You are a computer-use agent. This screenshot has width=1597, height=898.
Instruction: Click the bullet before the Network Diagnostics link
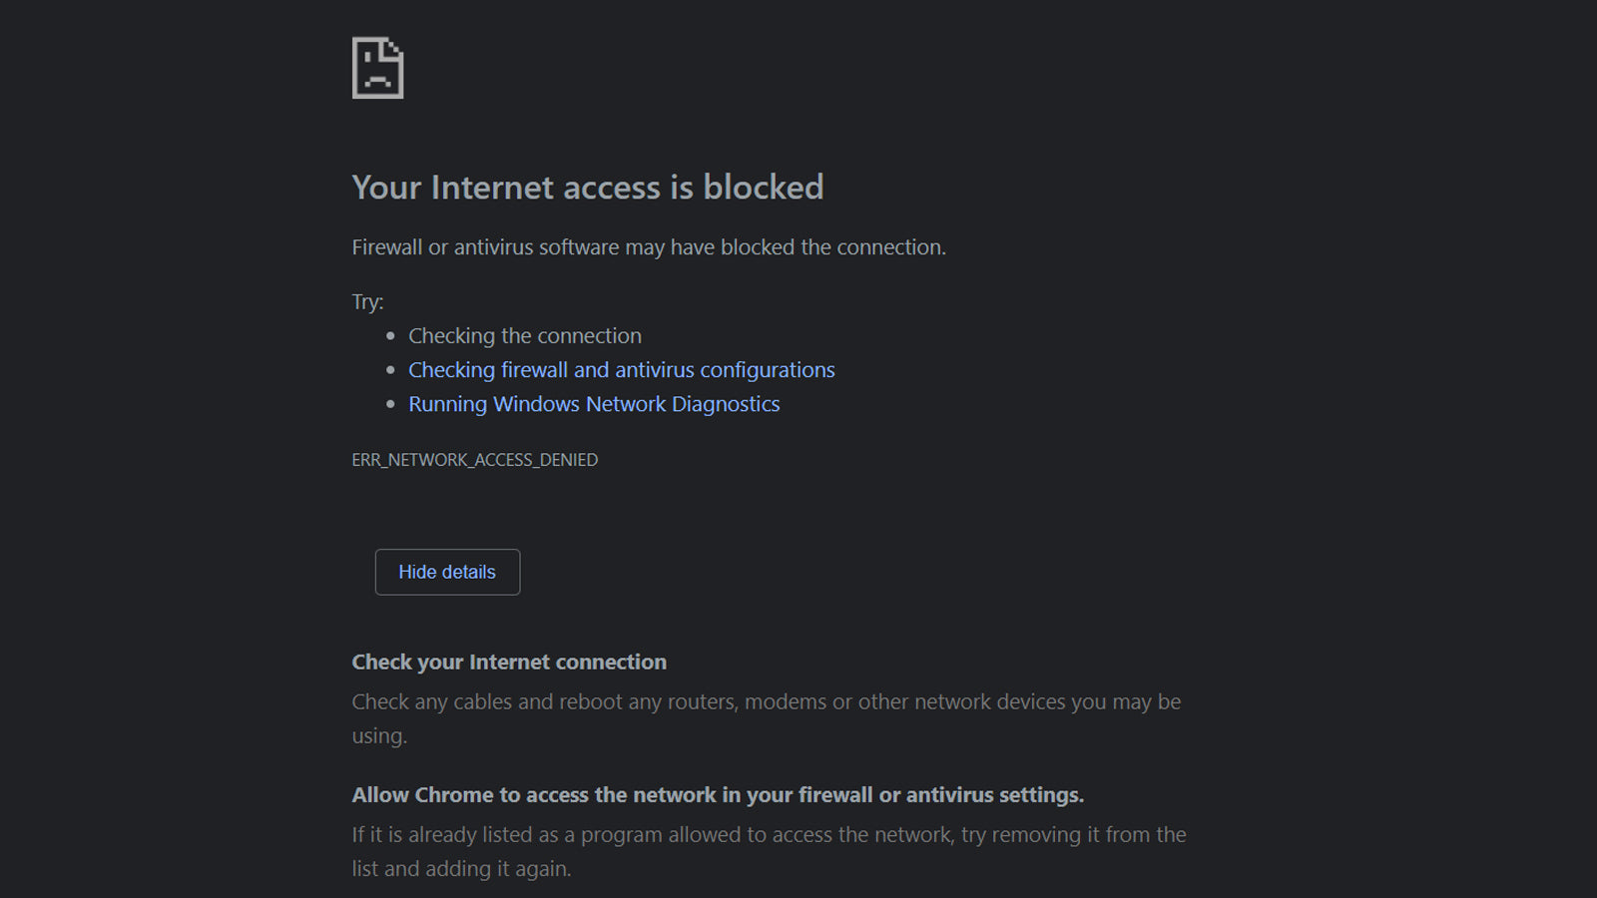pyautogui.click(x=390, y=404)
